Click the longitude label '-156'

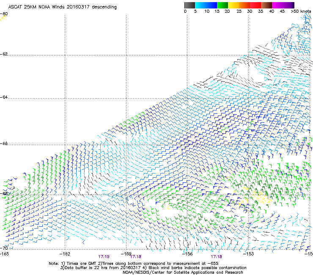tap(187, 254)
